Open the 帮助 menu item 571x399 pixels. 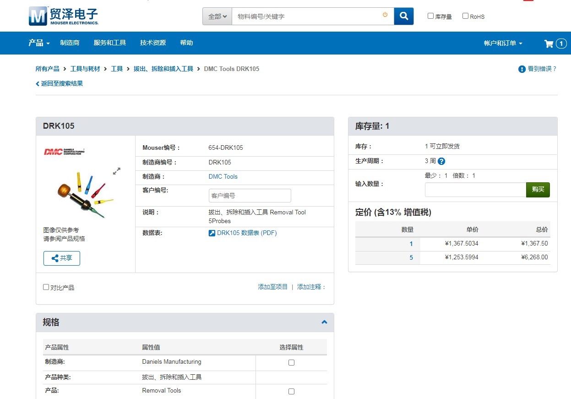click(186, 43)
